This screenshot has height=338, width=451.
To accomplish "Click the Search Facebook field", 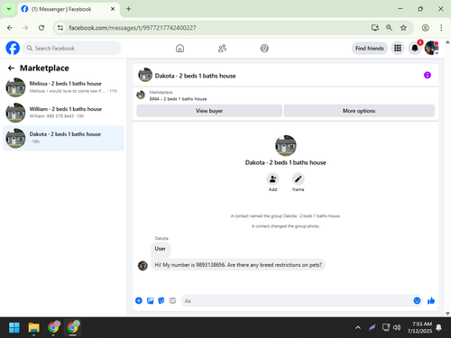I will 72,48.
